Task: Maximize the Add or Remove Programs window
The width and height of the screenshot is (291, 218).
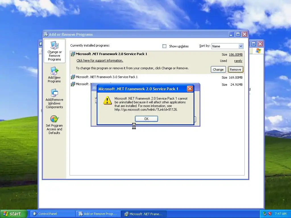Action: coord(238,34)
